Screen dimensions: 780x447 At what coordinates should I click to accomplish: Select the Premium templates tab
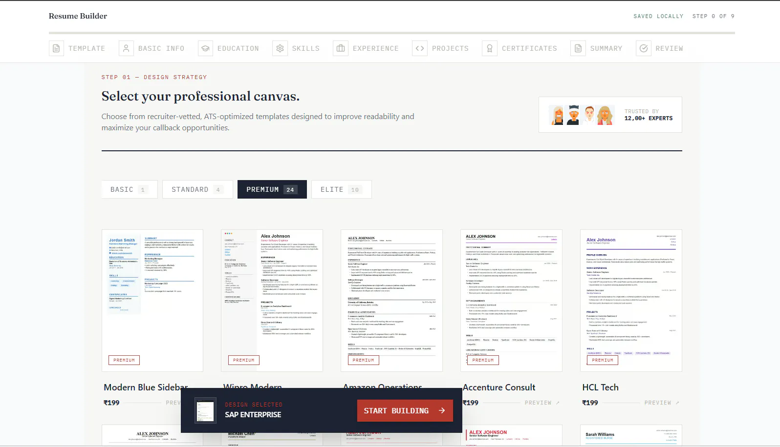[x=272, y=189]
